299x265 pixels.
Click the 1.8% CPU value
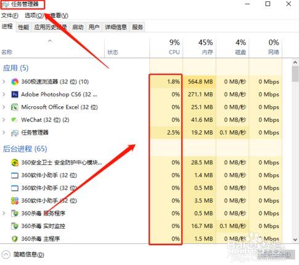point(173,82)
